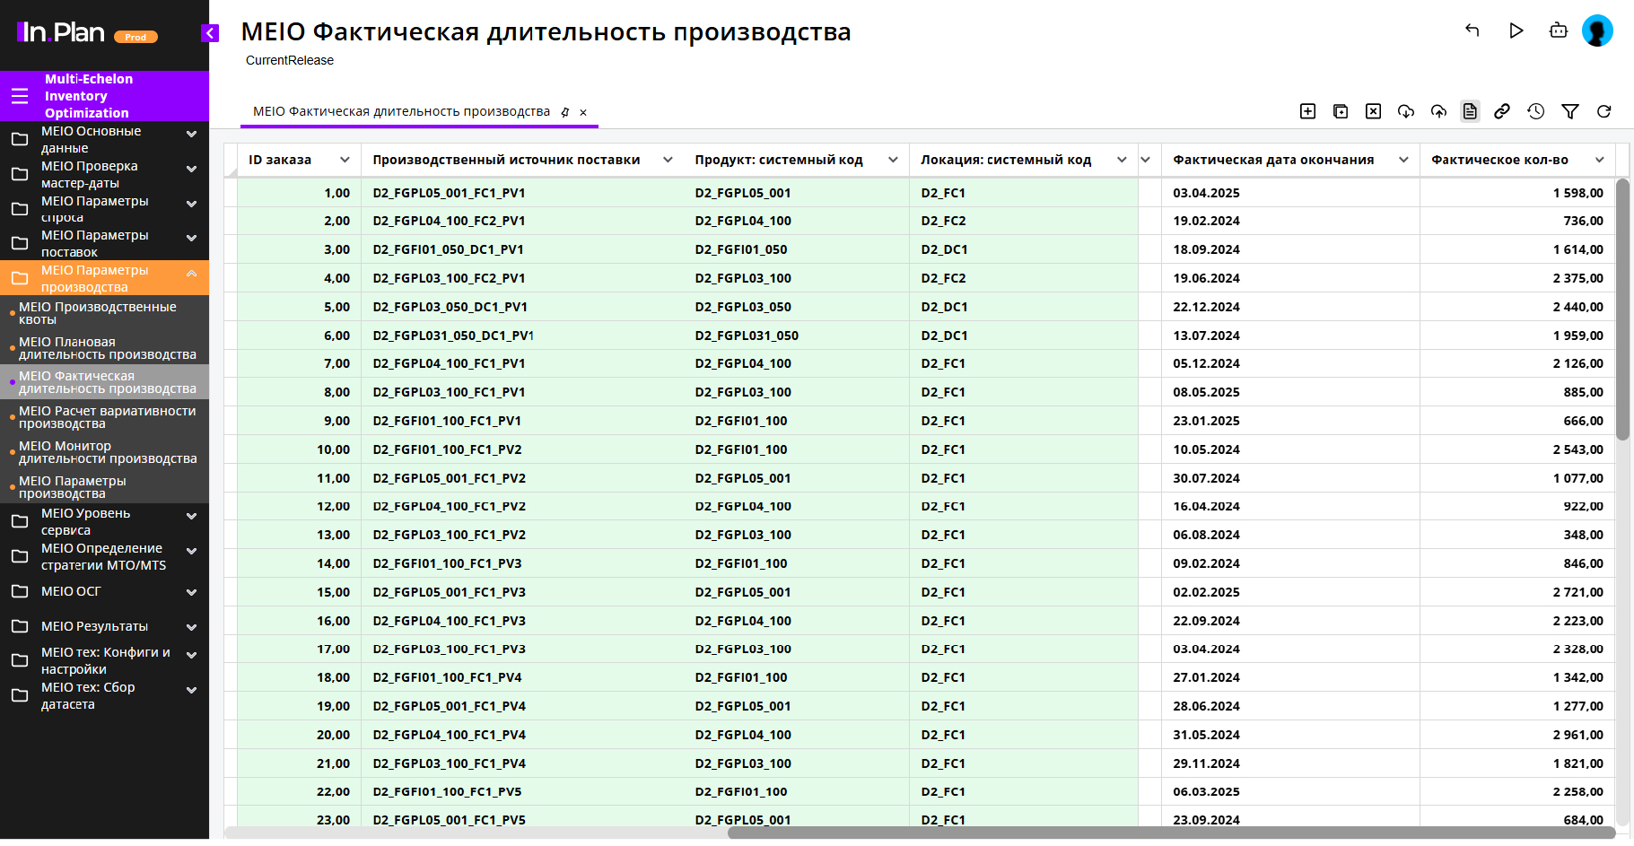Viewport: 1634px width, 846px height.
Task: Click the run play button
Action: pyautogui.click(x=1516, y=31)
